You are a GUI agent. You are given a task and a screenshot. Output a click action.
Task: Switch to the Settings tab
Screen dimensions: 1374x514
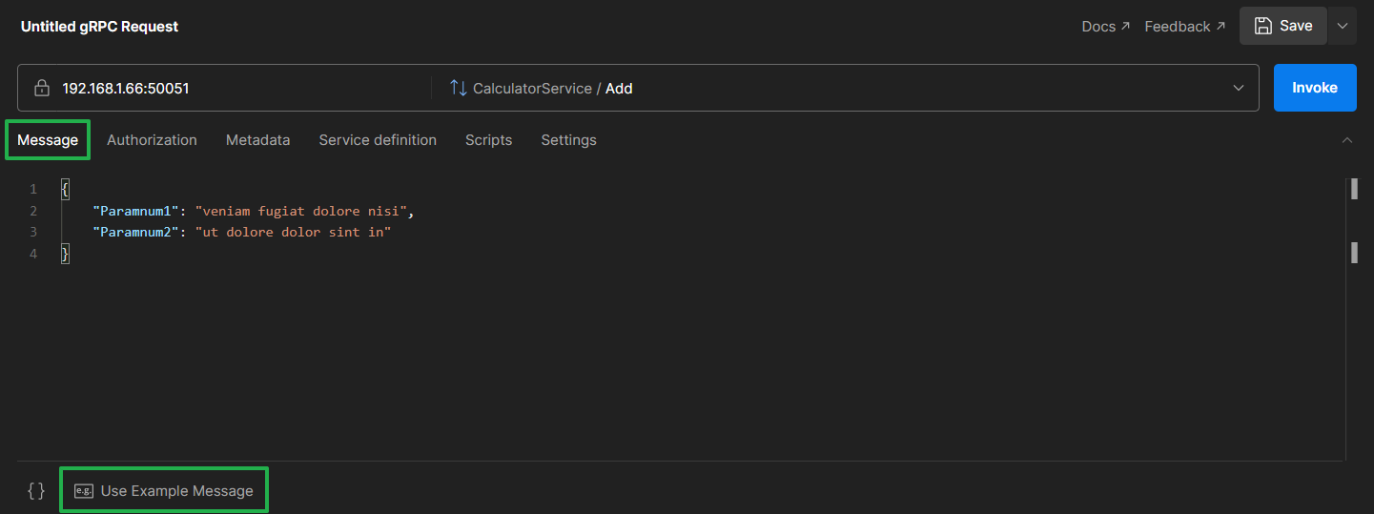pos(568,140)
